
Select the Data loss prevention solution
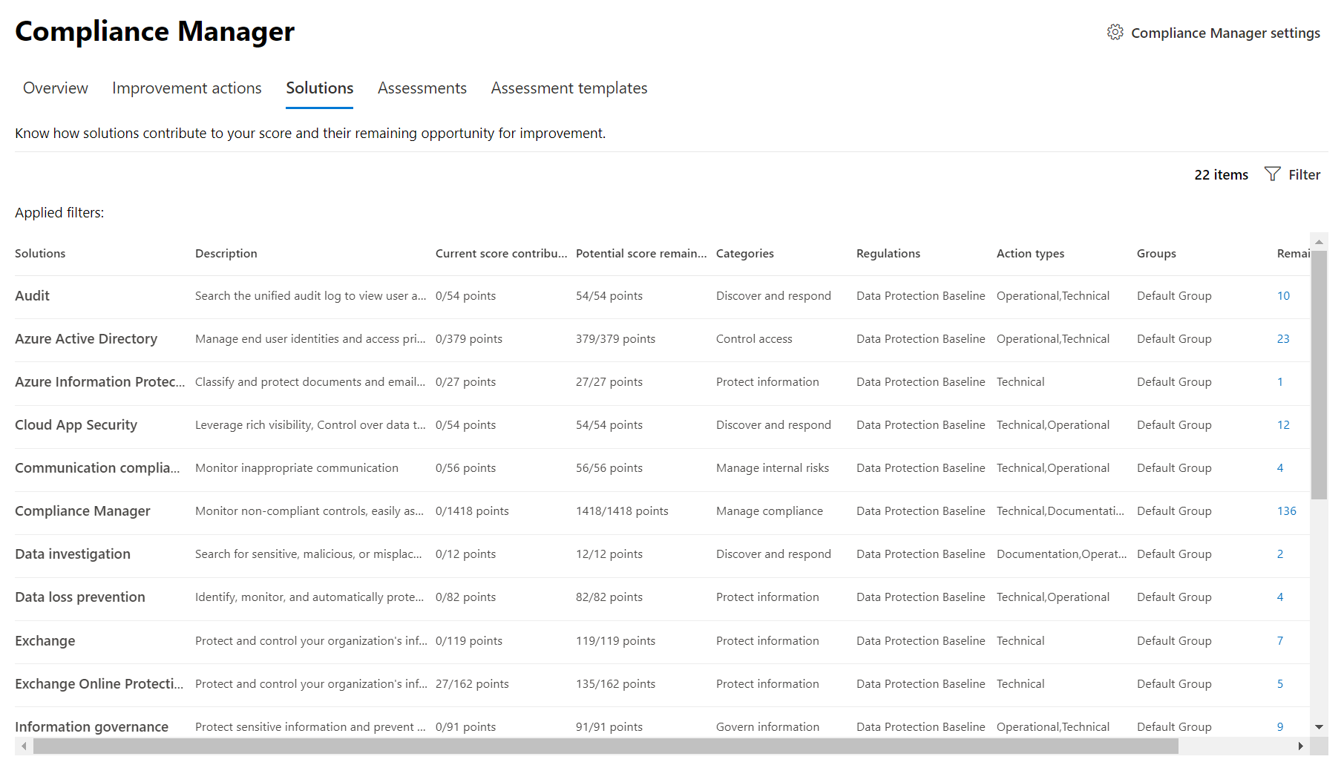pyautogui.click(x=79, y=597)
